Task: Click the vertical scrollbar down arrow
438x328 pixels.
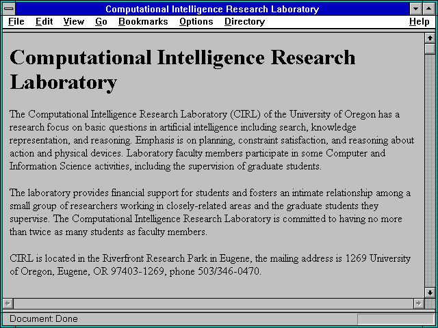Action: click(x=430, y=292)
